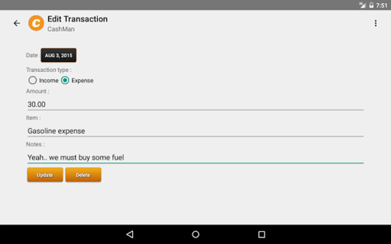
Task: Tap the Edit Transaction title
Action: pos(78,19)
